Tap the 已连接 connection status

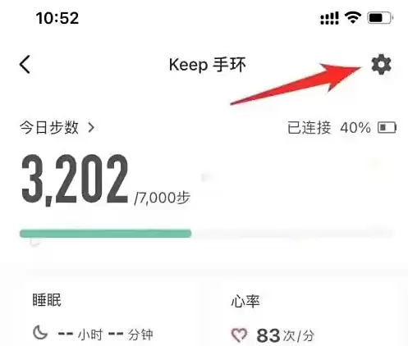click(x=309, y=128)
